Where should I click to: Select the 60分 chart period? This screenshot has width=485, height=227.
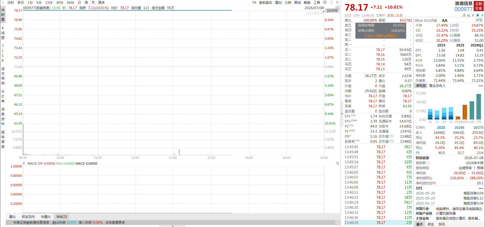(x=70, y=3)
